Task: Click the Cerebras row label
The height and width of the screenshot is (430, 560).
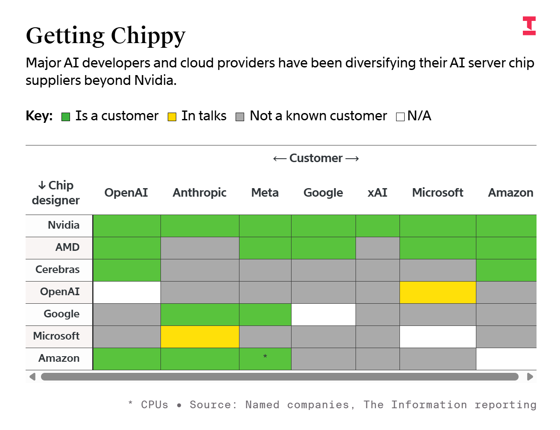Action: click(x=58, y=270)
